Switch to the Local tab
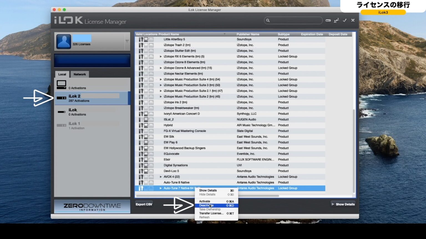Screen dimensions: 426x239 click(62, 74)
